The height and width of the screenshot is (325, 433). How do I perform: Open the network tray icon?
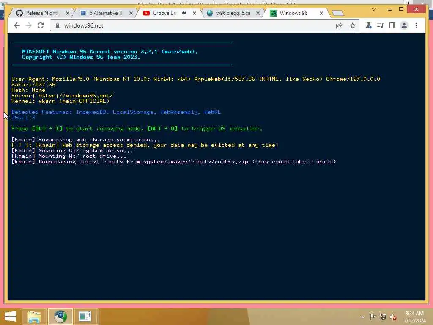click(x=383, y=317)
